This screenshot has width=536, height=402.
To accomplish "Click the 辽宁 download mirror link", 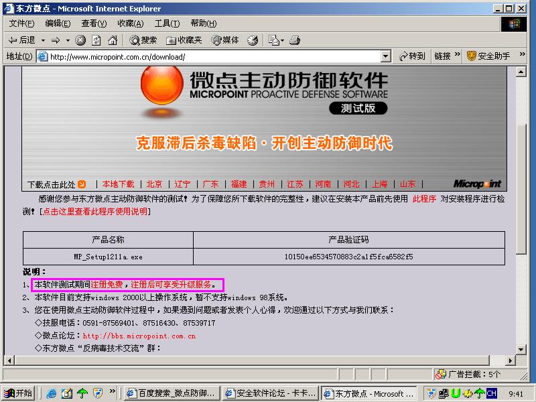I will 182,184.
